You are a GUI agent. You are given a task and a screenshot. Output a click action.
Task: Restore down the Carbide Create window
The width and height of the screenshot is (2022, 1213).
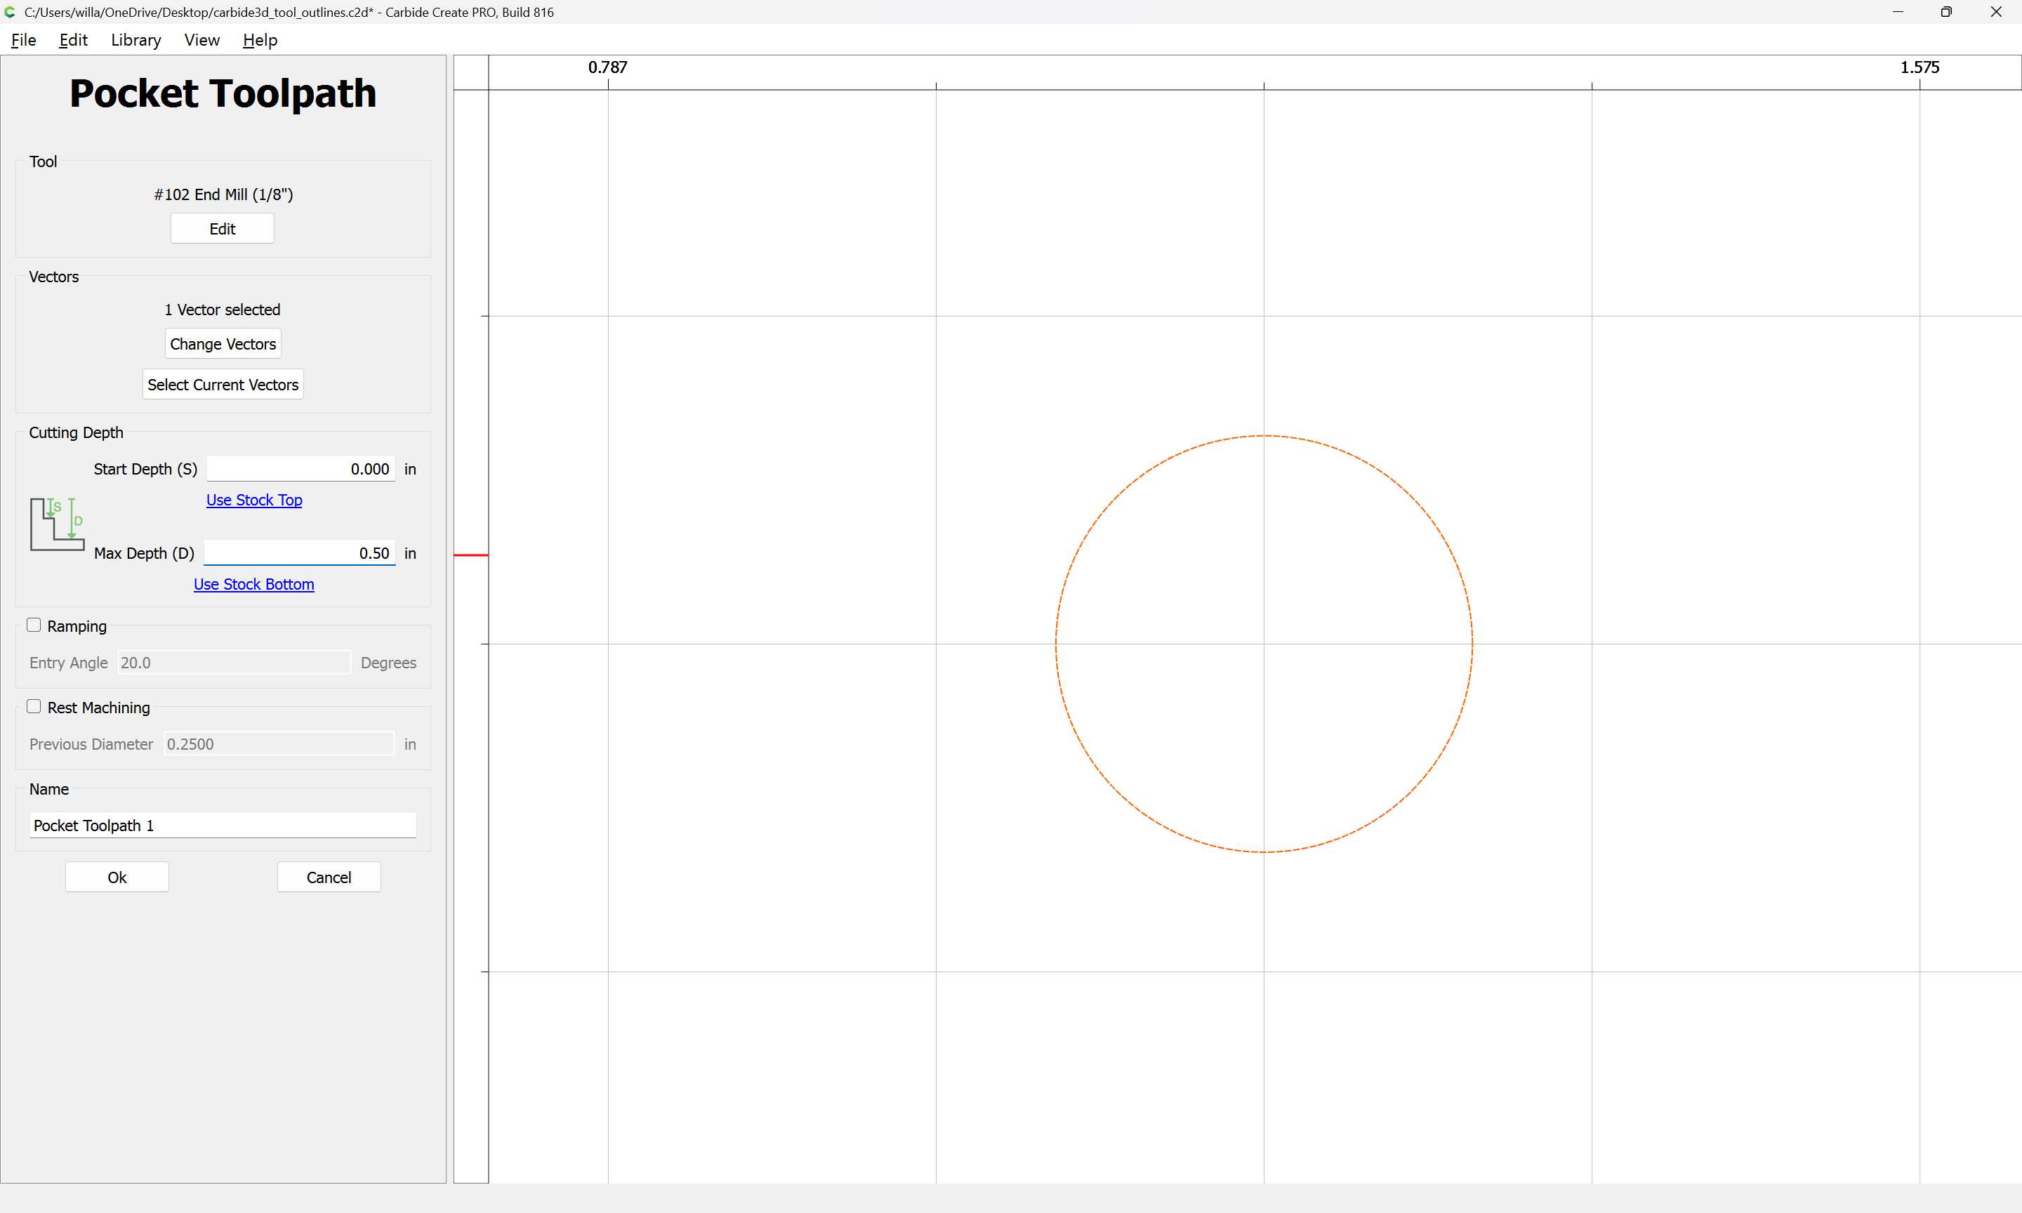coord(1946,12)
